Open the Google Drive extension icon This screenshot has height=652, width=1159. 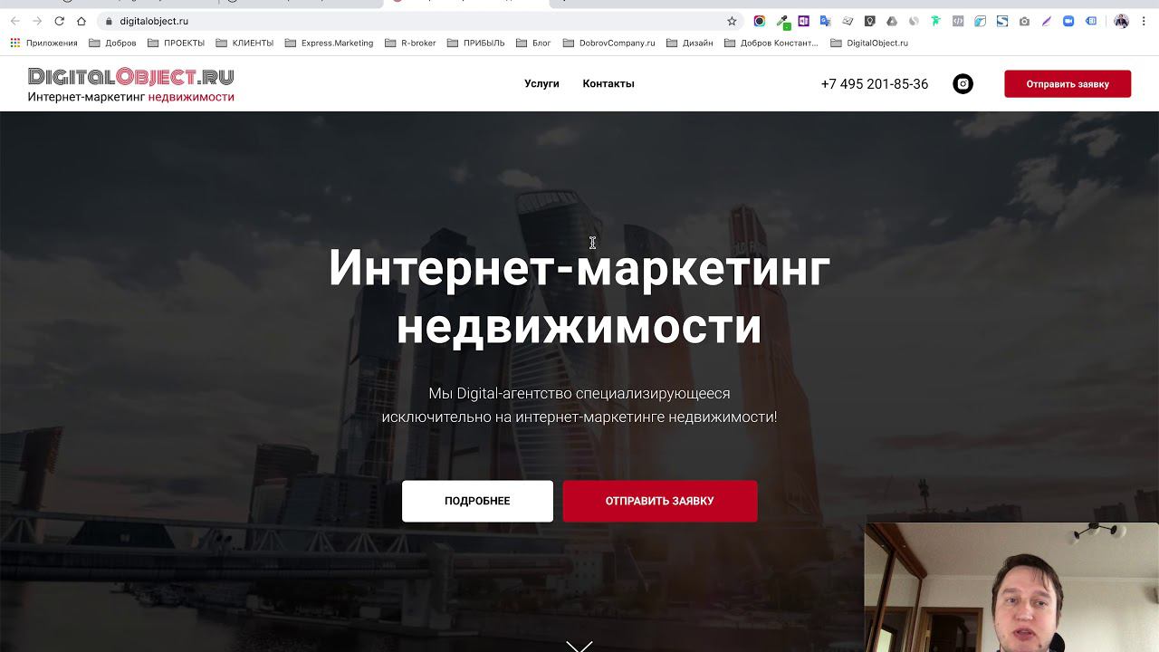pyautogui.click(x=891, y=21)
